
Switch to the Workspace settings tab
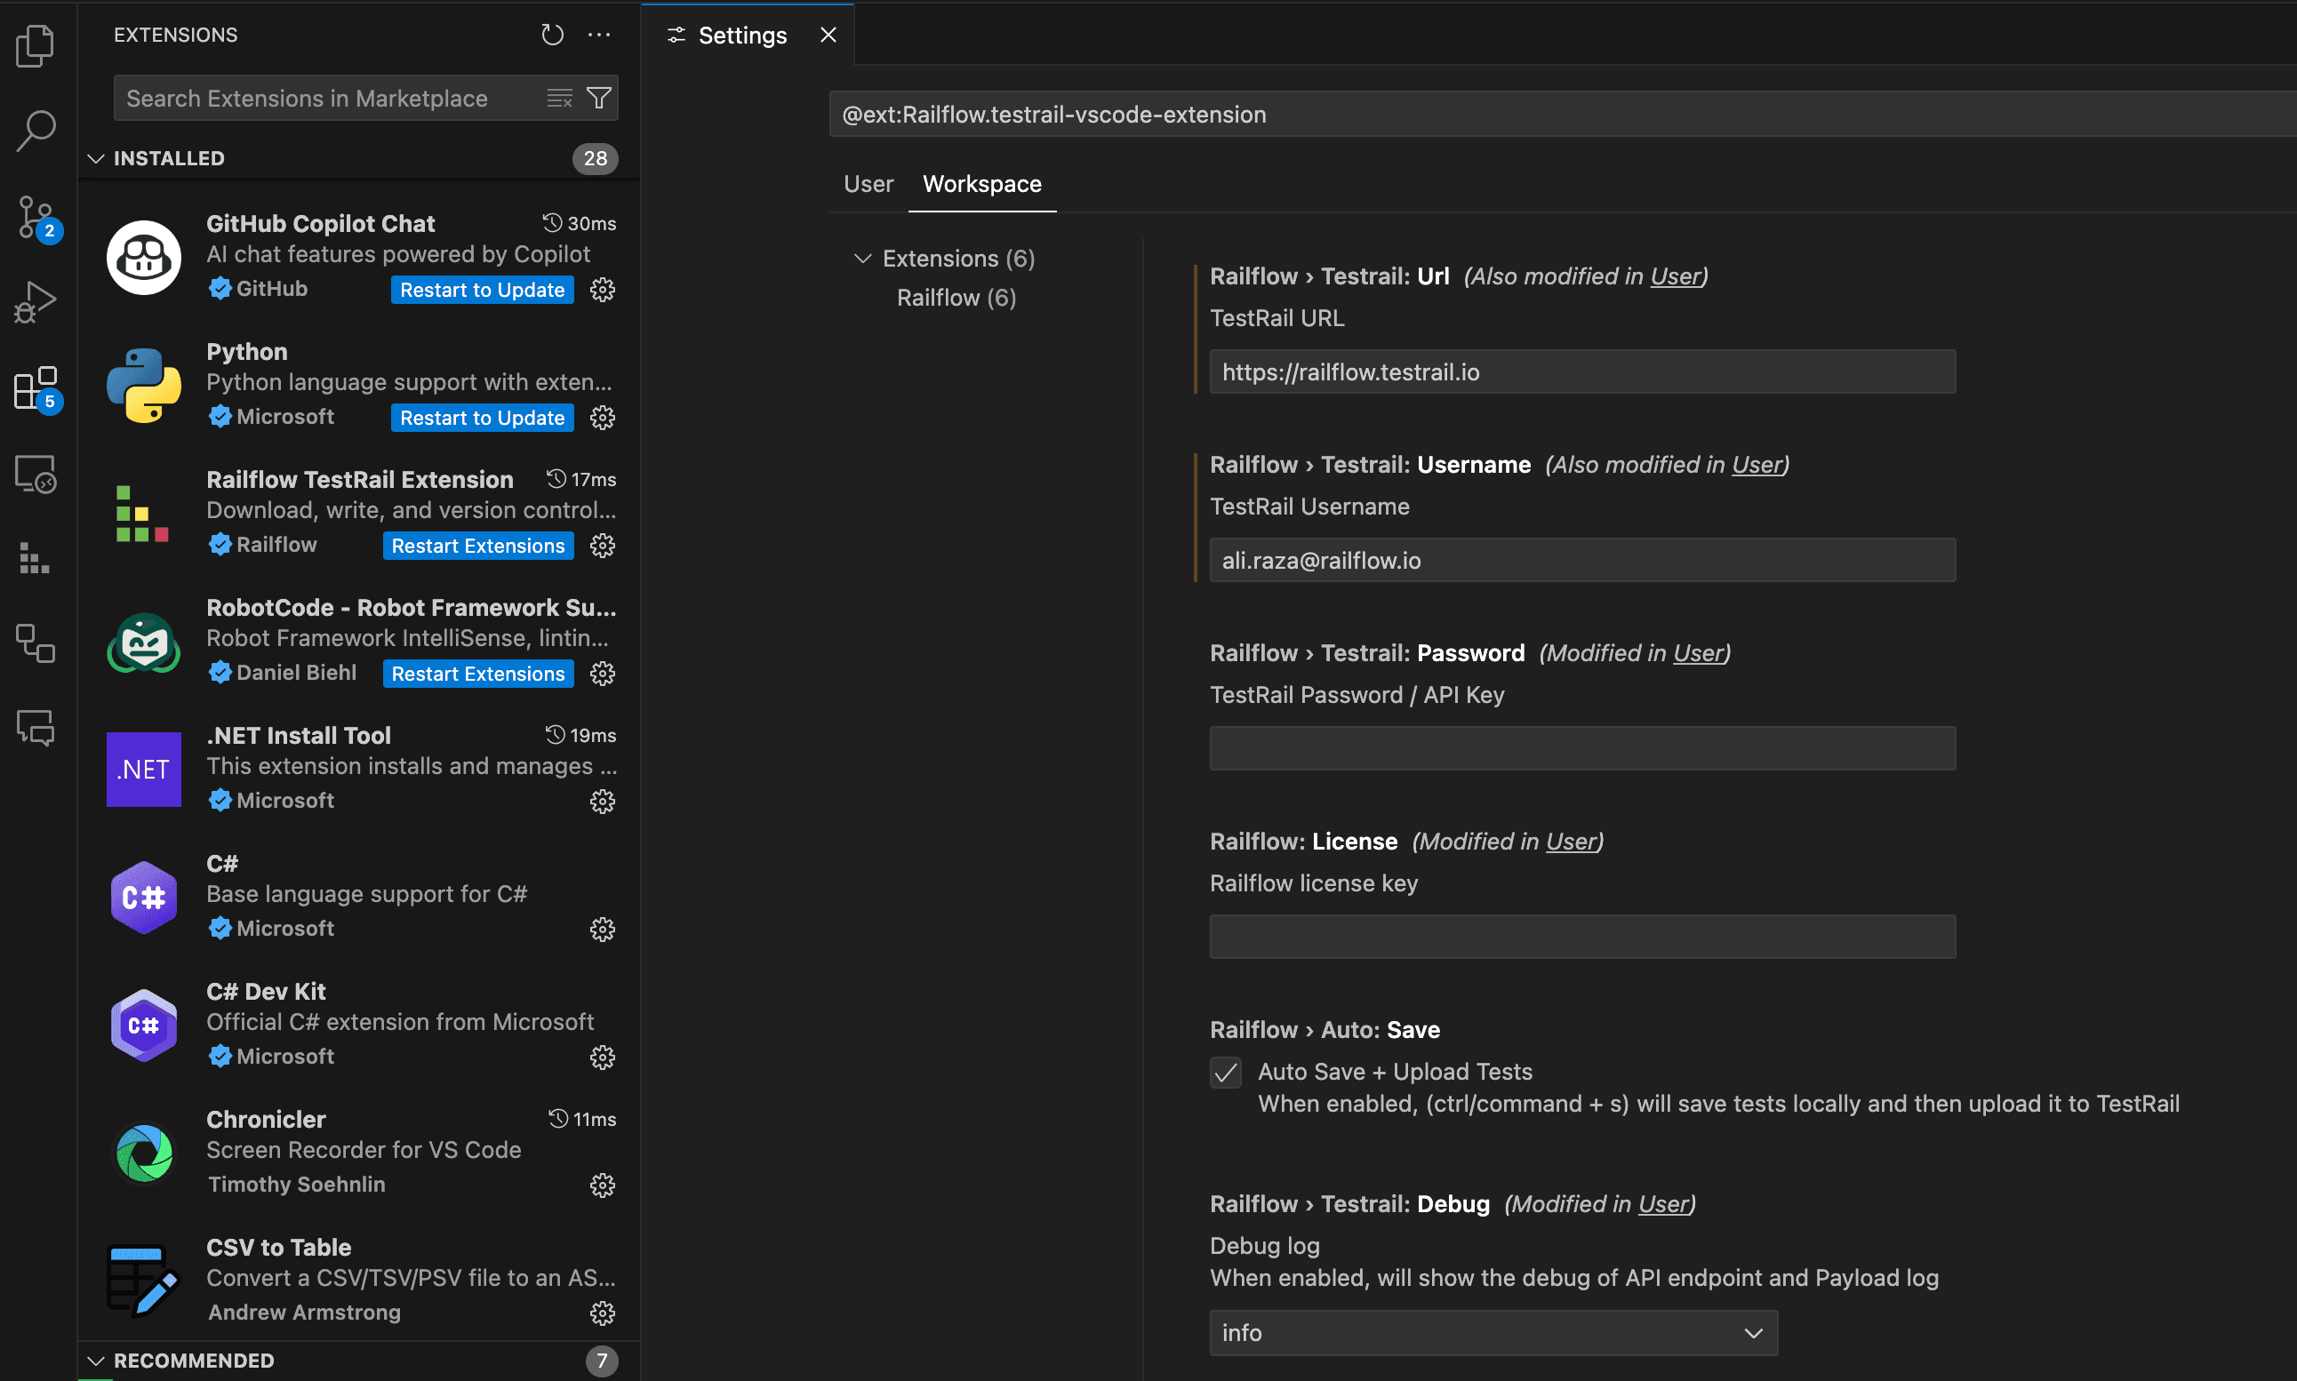982,184
